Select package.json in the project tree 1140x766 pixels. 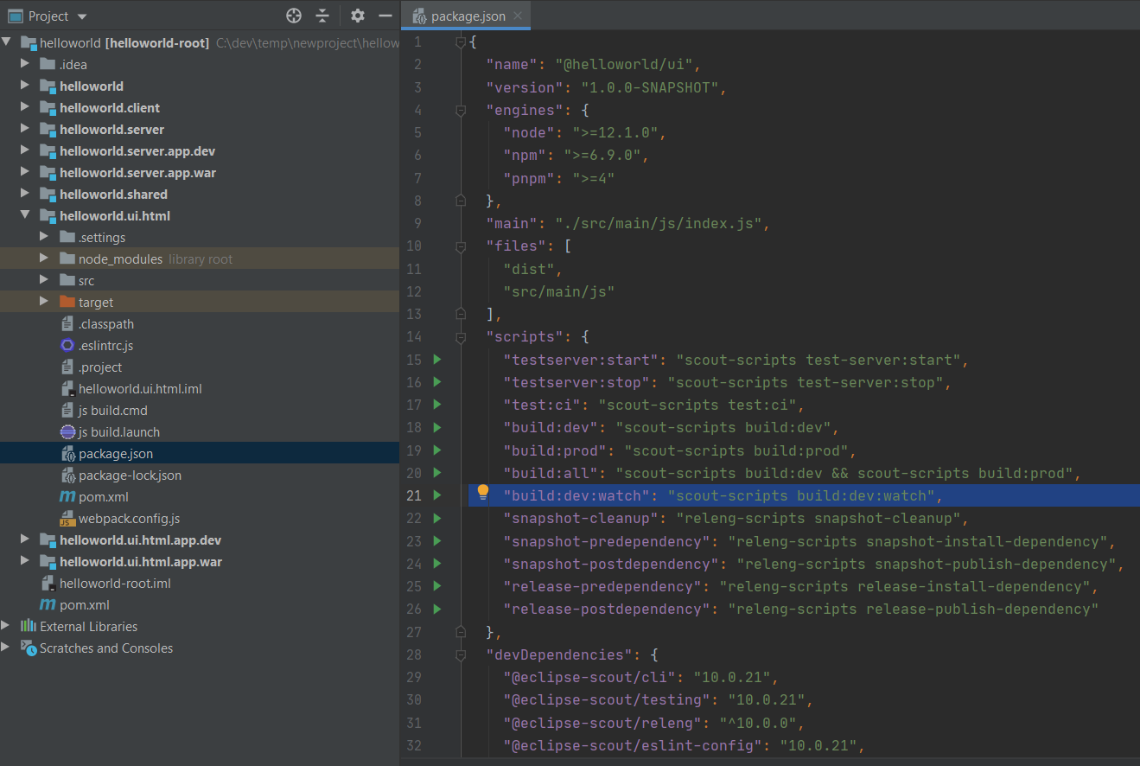pyautogui.click(x=116, y=454)
